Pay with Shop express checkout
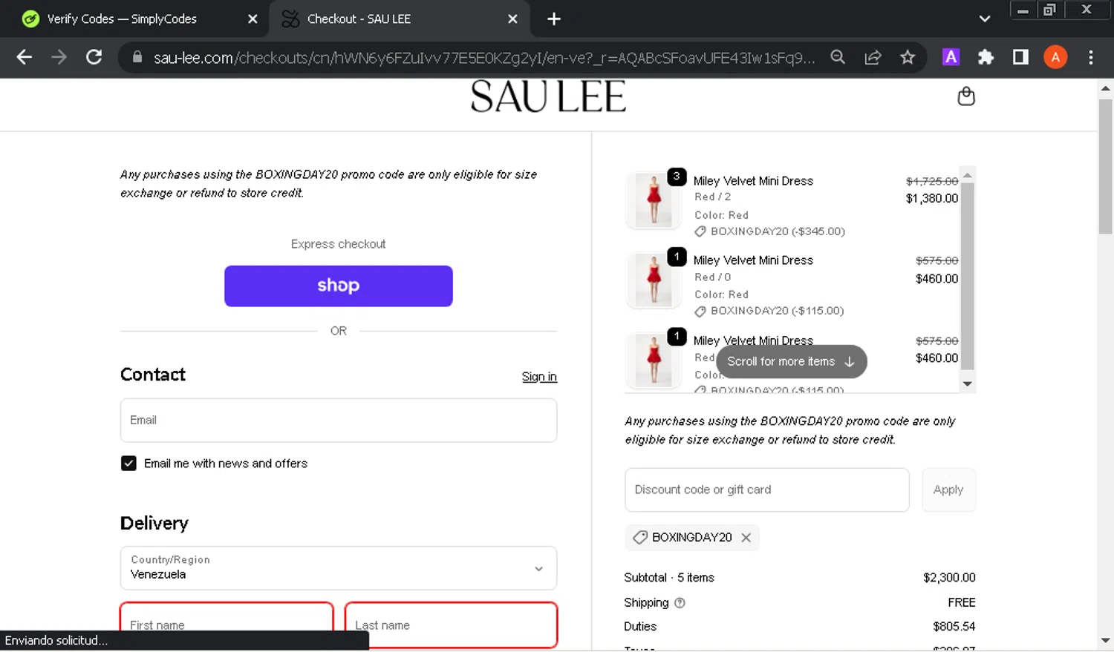 [339, 286]
